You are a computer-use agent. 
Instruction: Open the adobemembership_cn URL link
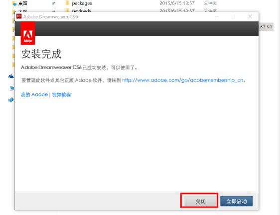tap(182, 80)
